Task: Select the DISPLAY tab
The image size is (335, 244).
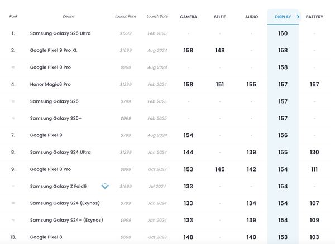Action: click(283, 17)
